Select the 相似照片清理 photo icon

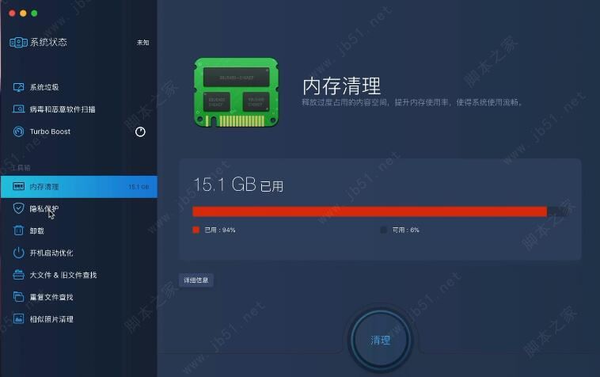click(18, 319)
